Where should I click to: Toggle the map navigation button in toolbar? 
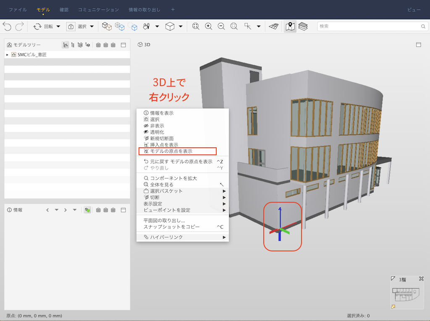[x=290, y=26]
